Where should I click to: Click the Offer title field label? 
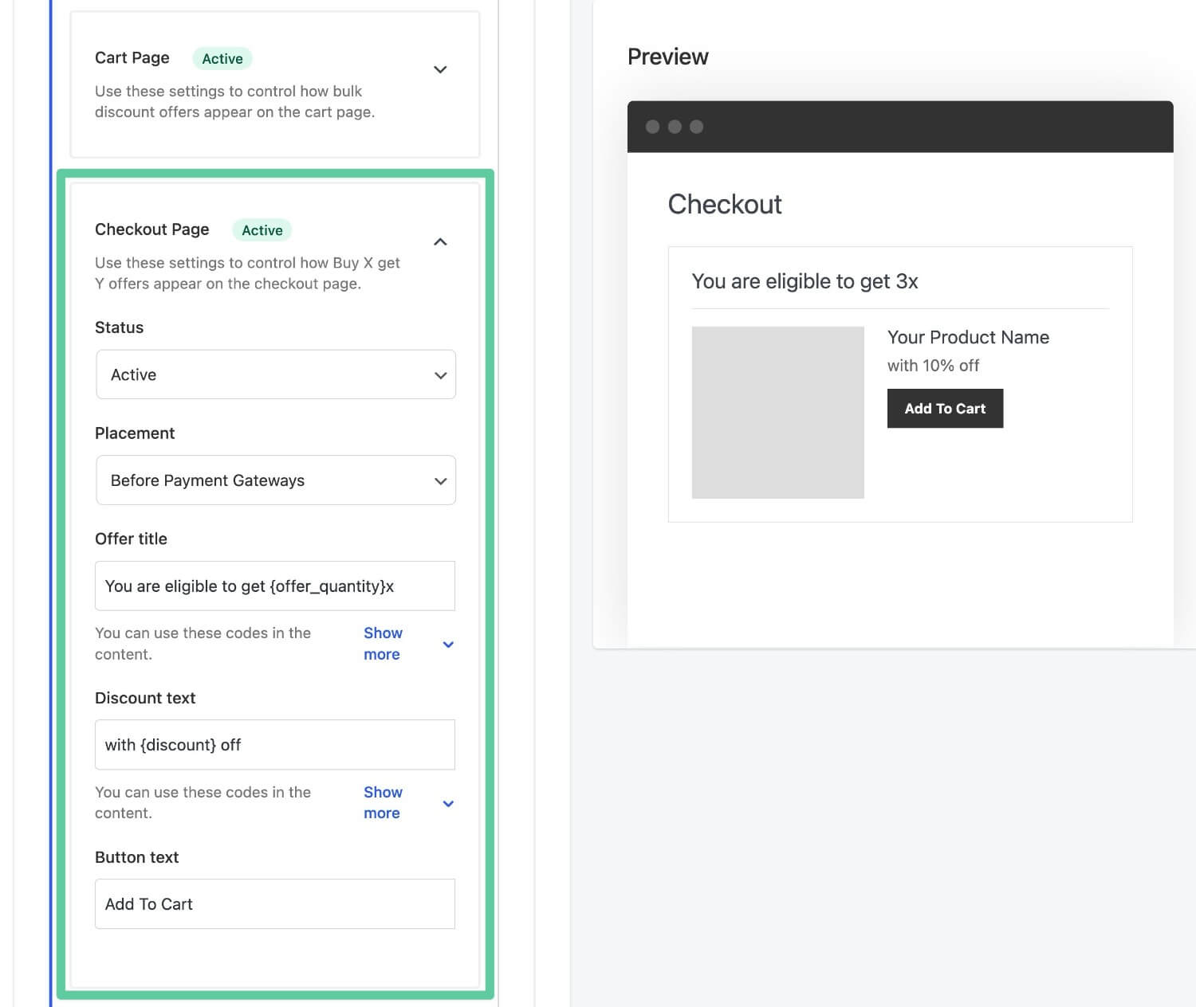click(131, 539)
